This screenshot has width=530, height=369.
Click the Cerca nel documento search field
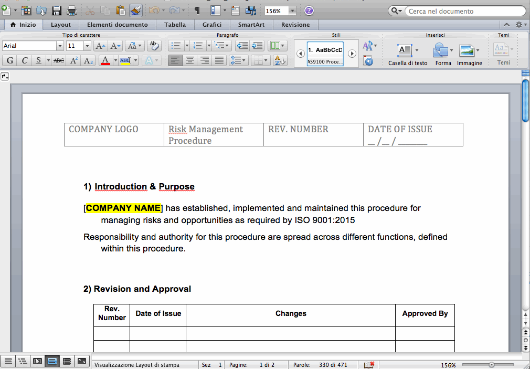click(465, 11)
